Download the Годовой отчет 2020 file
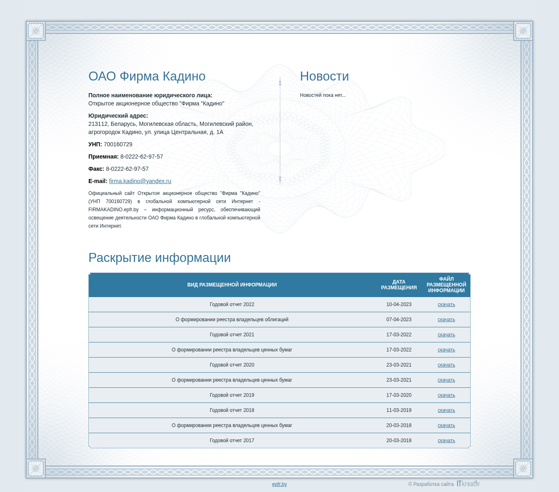 coord(446,365)
